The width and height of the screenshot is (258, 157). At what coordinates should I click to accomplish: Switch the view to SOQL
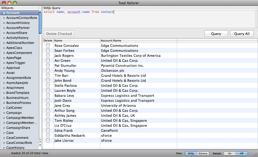point(191,153)
